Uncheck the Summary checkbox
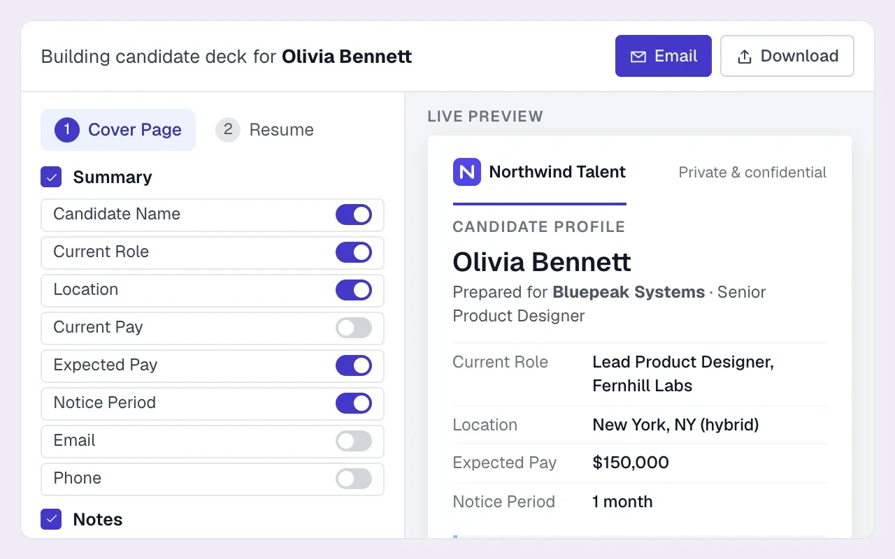895x559 pixels. point(51,177)
